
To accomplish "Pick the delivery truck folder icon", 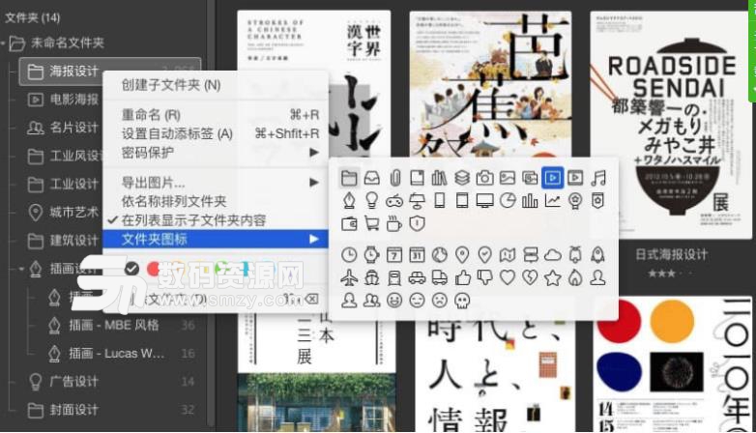I will click(x=439, y=277).
